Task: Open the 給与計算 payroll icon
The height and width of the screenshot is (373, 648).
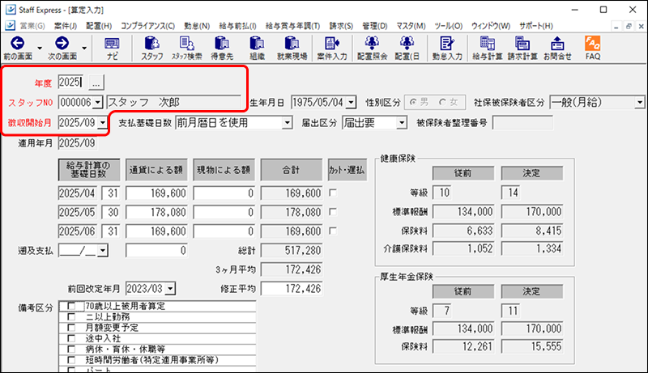Action: 488,44
